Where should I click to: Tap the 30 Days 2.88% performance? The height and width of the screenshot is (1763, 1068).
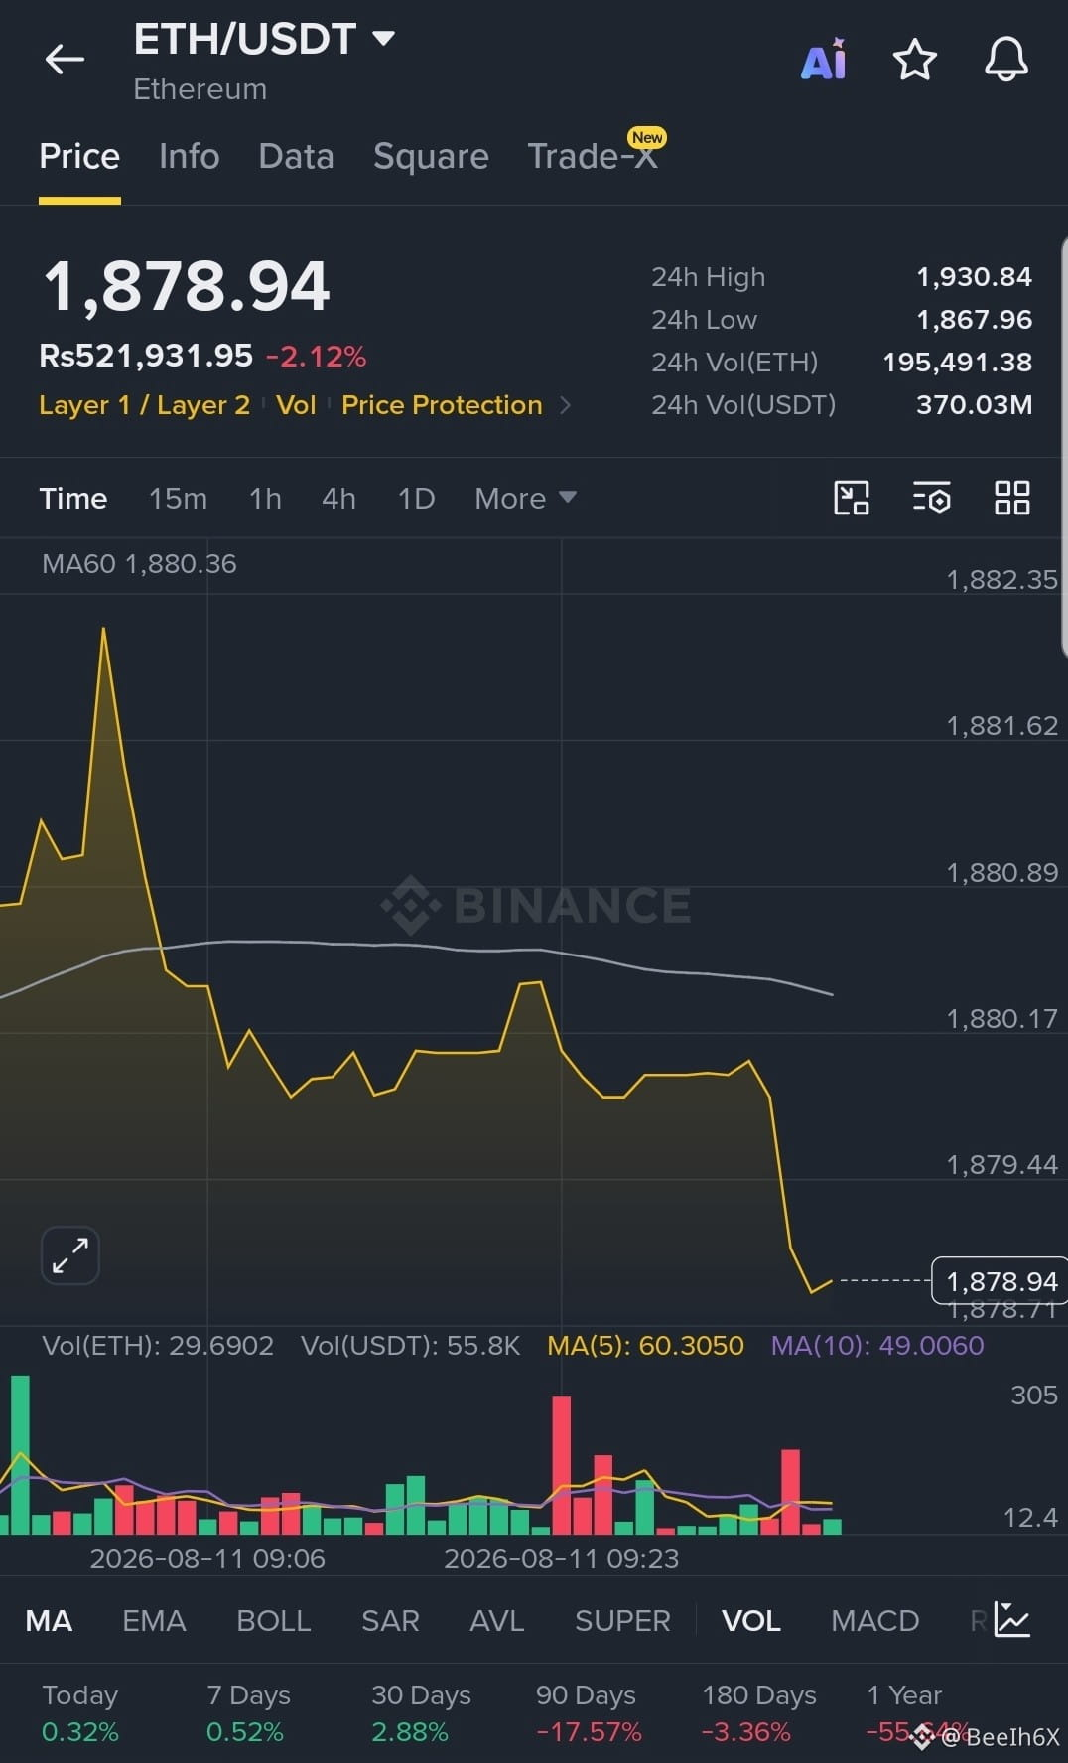pyautogui.click(x=421, y=1713)
